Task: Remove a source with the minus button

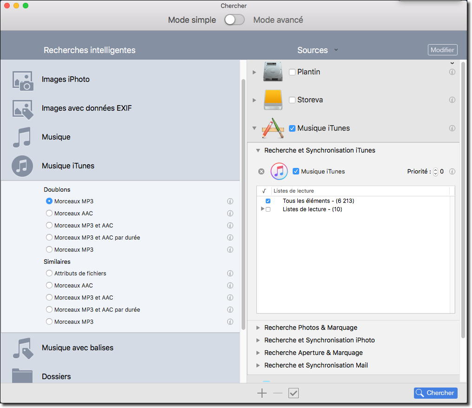Action: click(277, 393)
